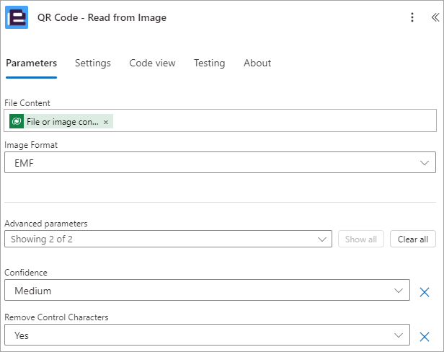Click the Show all button
The width and height of the screenshot is (444, 352).
tap(360, 239)
